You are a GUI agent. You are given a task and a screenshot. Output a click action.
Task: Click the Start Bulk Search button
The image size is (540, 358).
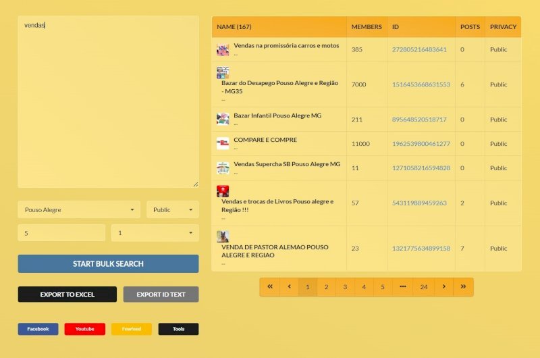coord(108,263)
